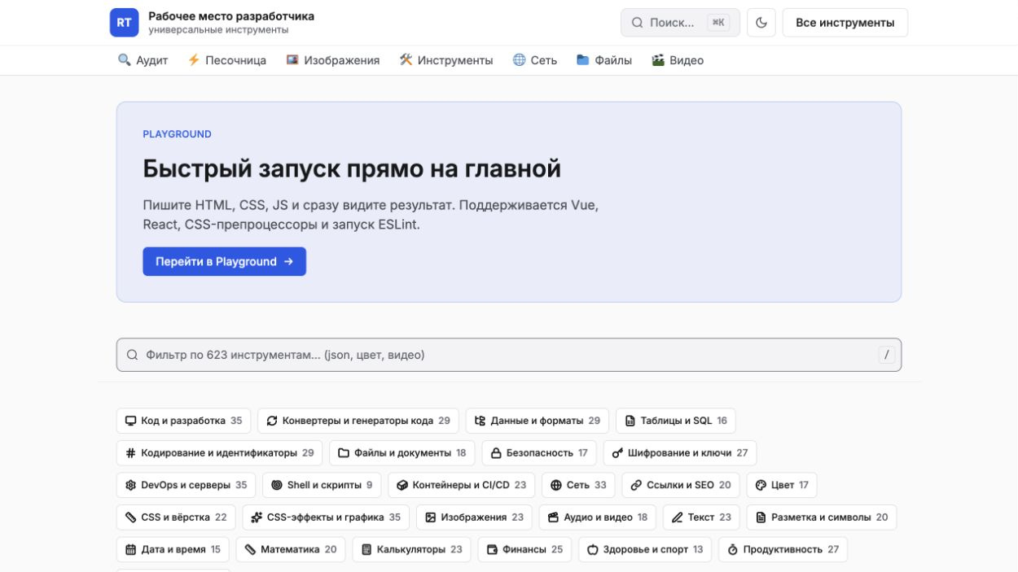Click the RT logo badge
The image size is (1018, 572).
click(x=124, y=23)
